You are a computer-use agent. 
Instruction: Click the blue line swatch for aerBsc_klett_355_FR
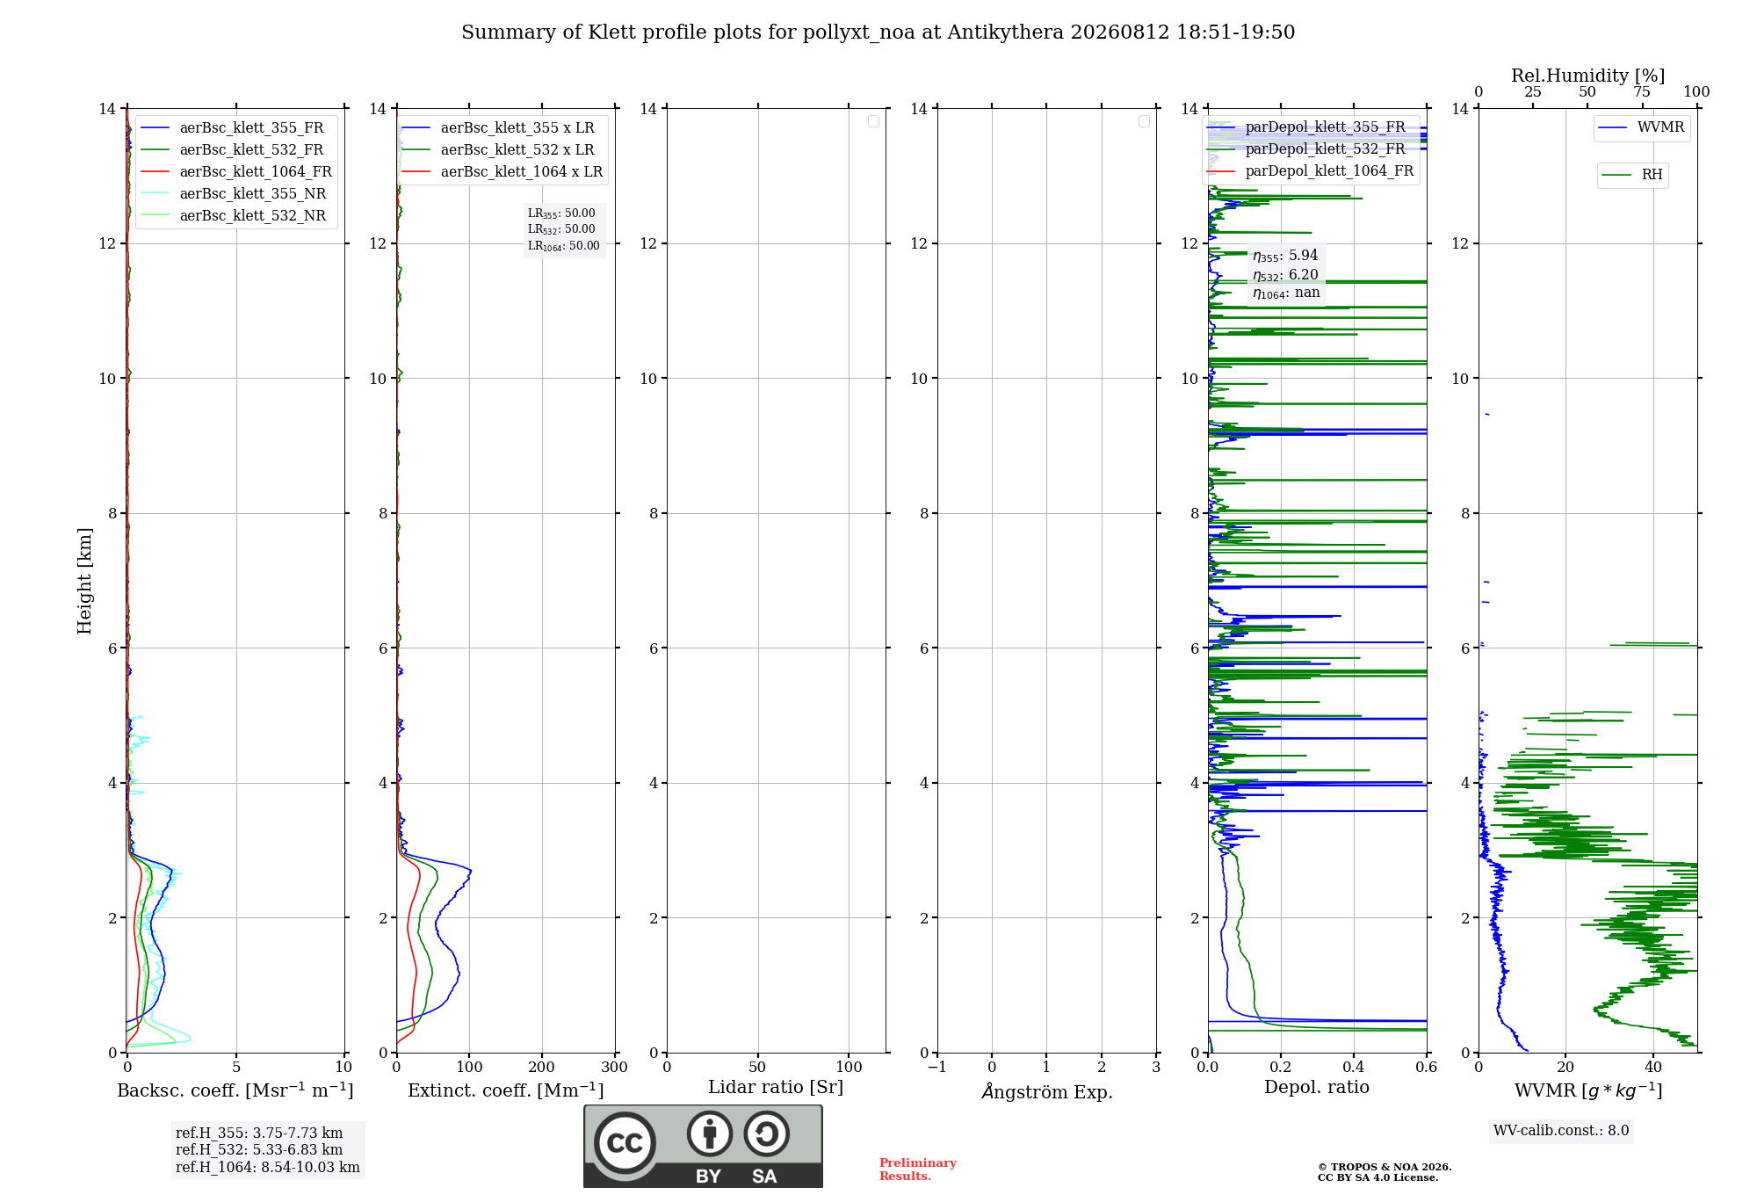pos(155,128)
